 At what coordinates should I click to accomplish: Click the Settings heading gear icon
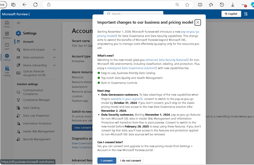coord(18,33)
